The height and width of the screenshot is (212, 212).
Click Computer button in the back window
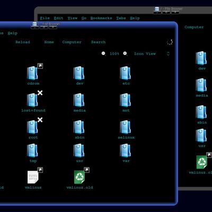point(194,27)
